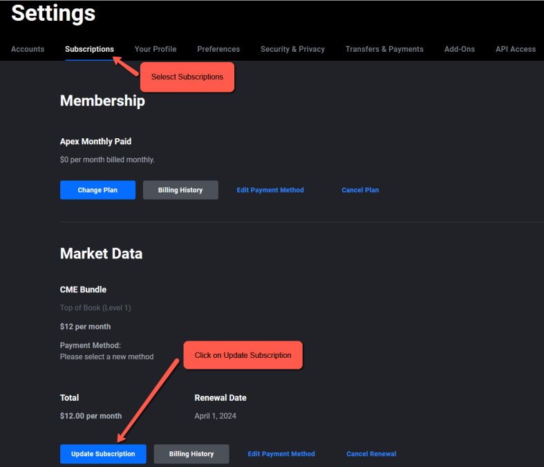Go to the Preferences tab
This screenshot has width=544, height=467.
click(x=218, y=49)
